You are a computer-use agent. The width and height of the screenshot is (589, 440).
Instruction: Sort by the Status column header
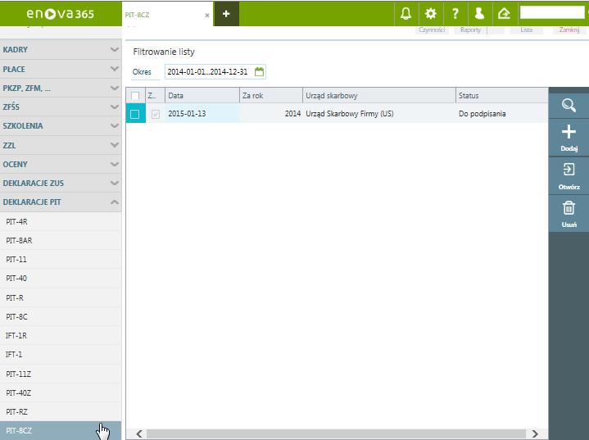[x=502, y=95]
